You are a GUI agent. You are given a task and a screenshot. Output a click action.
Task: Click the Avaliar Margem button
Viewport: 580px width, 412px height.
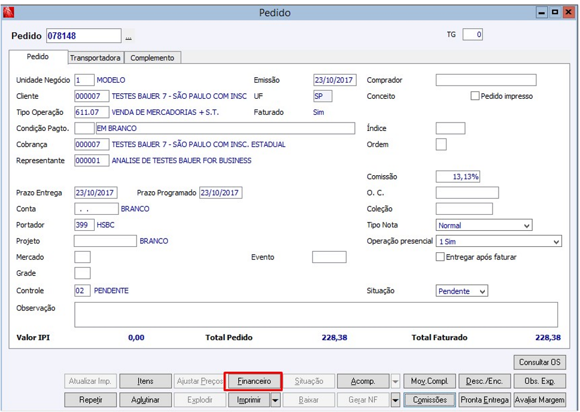pos(540,400)
